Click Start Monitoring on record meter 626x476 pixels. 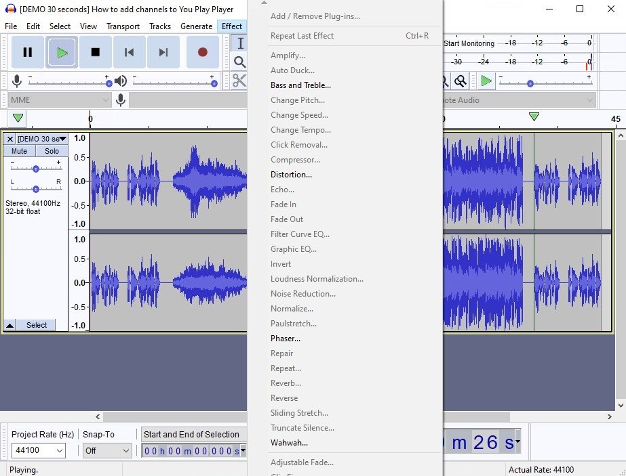[x=469, y=43]
